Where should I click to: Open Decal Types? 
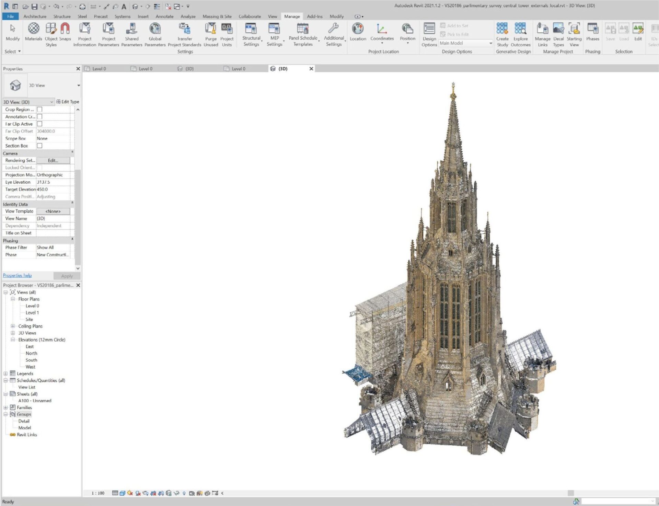[558, 35]
